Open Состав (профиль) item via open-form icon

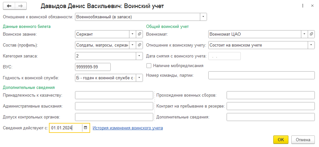tap(139, 45)
